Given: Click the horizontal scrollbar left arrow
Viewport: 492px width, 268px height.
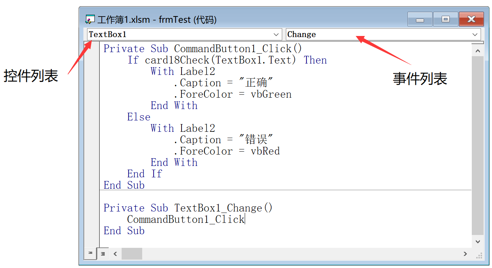Looking at the screenshot, I should (x=115, y=254).
